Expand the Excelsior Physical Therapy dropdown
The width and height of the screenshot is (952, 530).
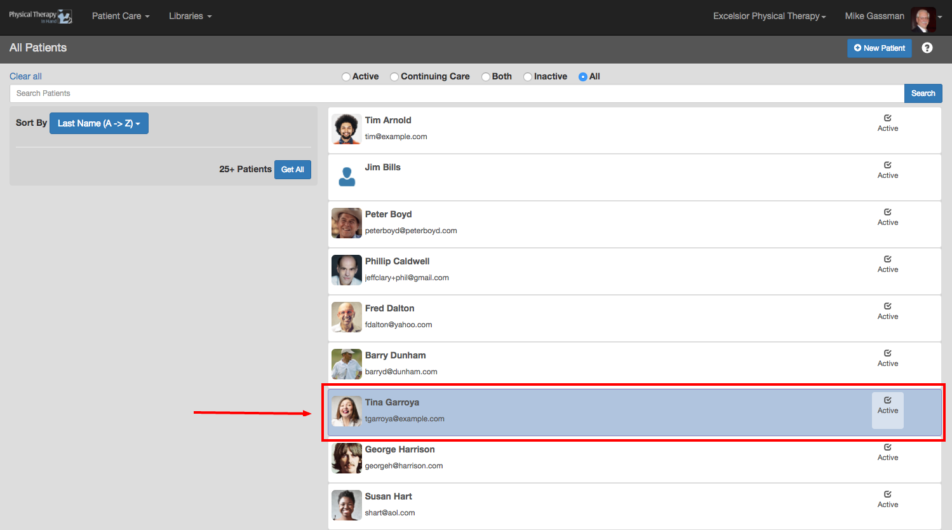[769, 17]
